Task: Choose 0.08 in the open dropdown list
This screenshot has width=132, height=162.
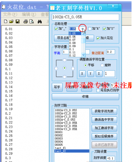Action: [75, 43]
